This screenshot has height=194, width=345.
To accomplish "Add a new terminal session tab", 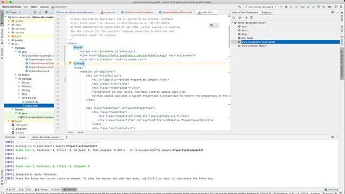I will point(67,137).
